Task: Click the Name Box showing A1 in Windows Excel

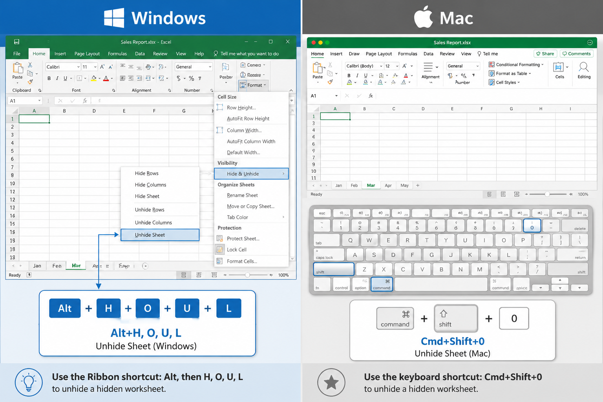Action: coord(25,101)
